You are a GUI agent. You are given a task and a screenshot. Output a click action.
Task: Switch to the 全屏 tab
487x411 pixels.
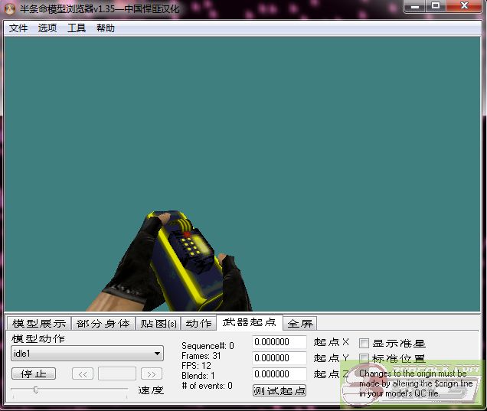click(x=300, y=324)
